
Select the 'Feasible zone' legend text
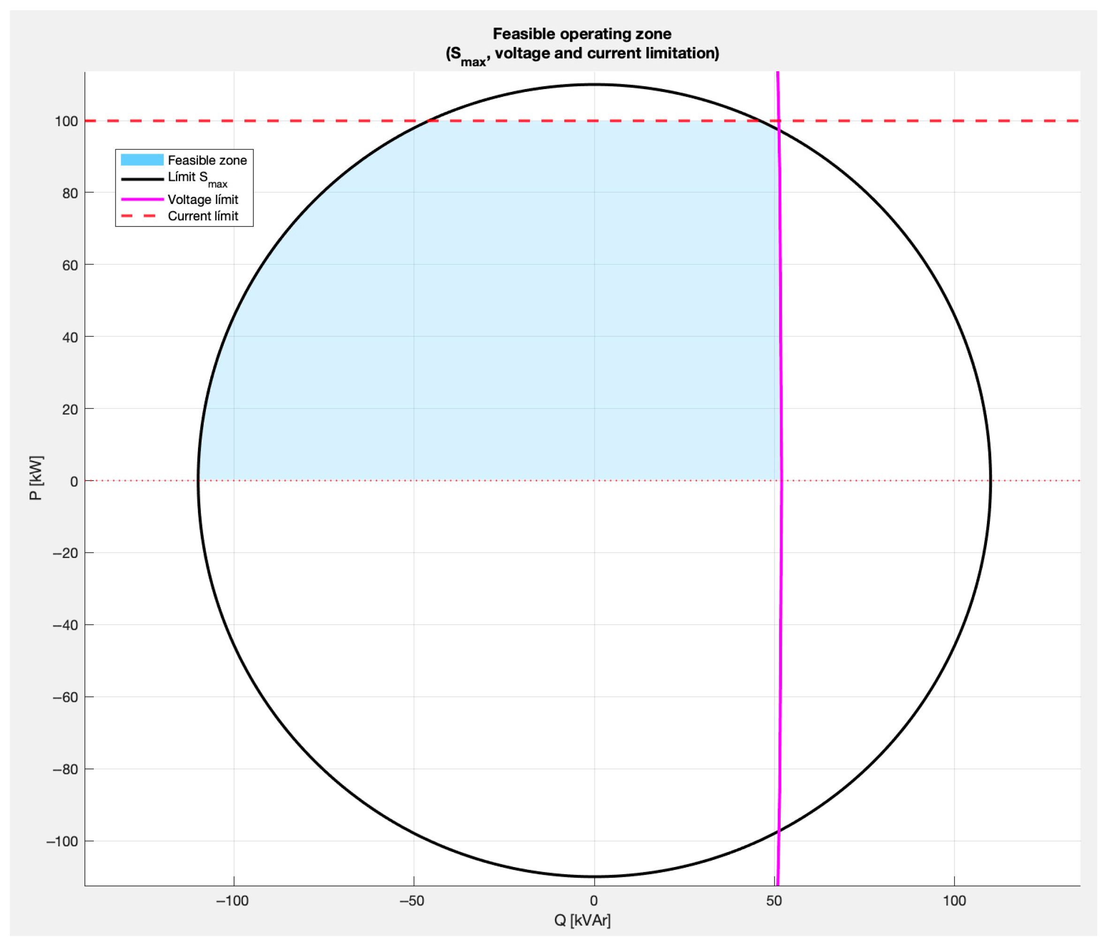coord(207,160)
